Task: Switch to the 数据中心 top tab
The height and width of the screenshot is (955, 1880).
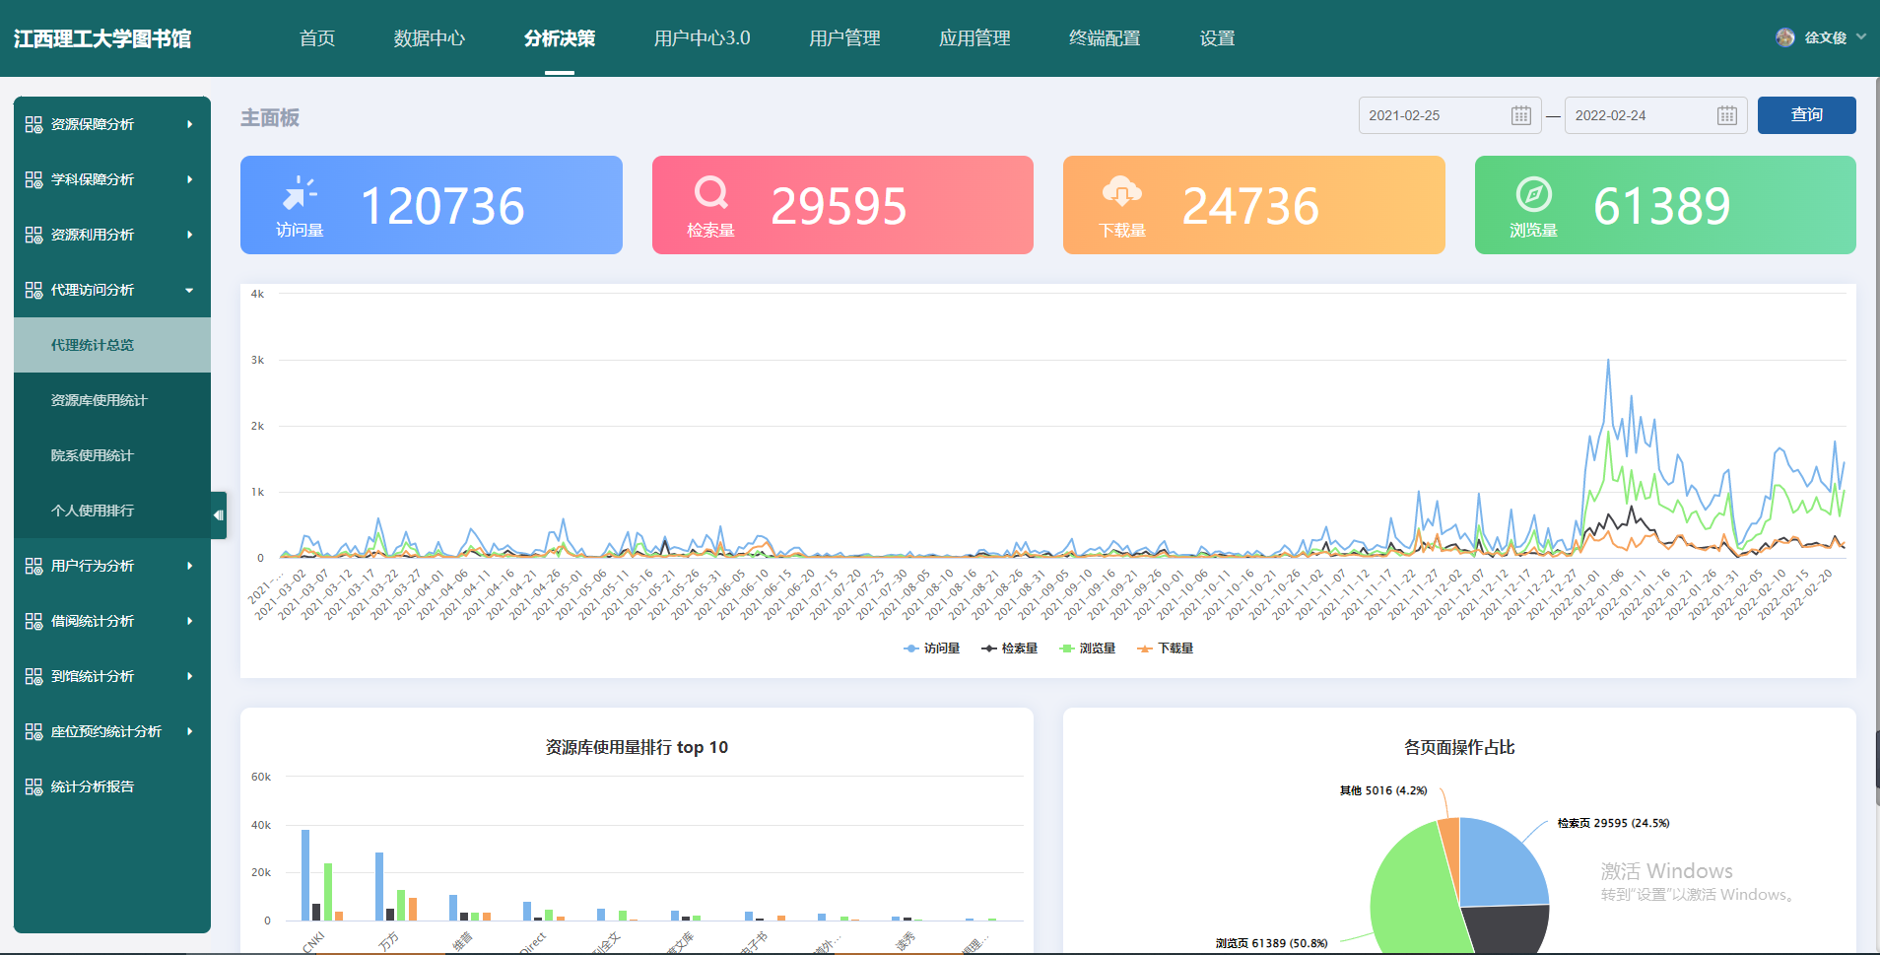Action: (x=429, y=38)
